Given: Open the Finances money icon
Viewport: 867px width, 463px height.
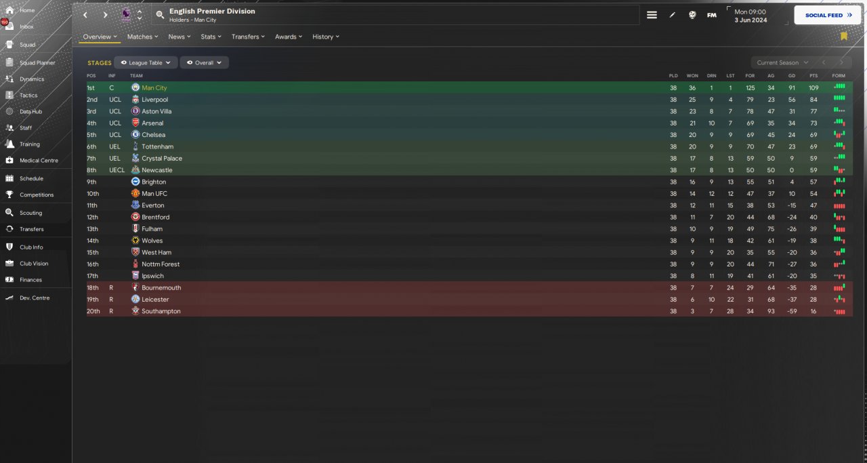Looking at the screenshot, I should (9, 279).
